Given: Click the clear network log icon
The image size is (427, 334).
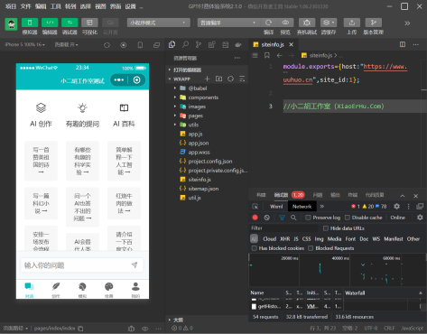Looking at the screenshot, I should (x=267, y=218).
